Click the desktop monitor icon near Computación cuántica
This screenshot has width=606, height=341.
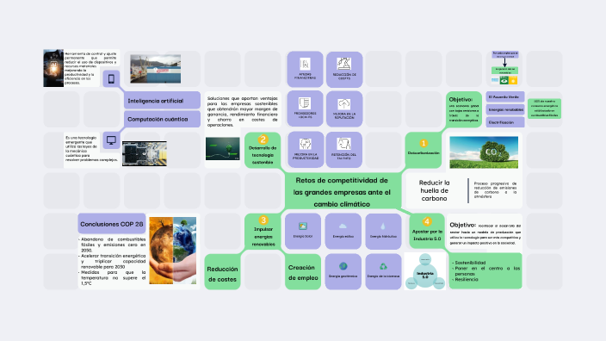[111, 140]
